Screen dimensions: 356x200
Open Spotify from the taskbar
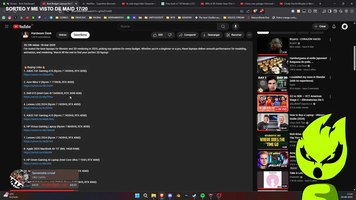[203, 196]
